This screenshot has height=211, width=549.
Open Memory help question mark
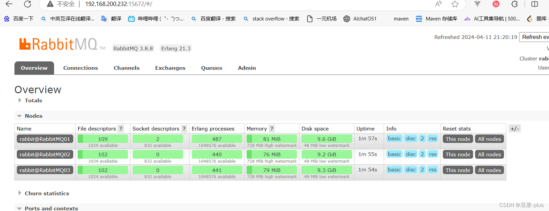271,128
